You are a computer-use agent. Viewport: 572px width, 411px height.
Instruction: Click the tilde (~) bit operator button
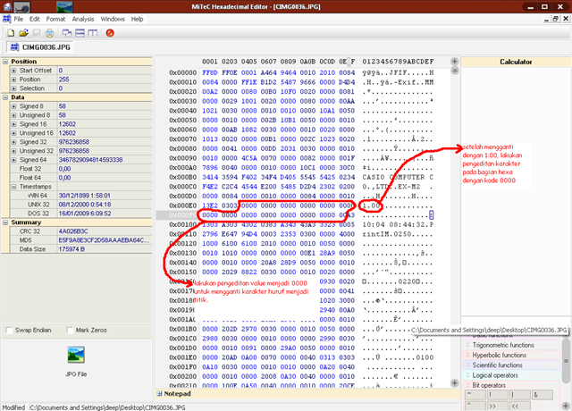[x=475, y=395]
